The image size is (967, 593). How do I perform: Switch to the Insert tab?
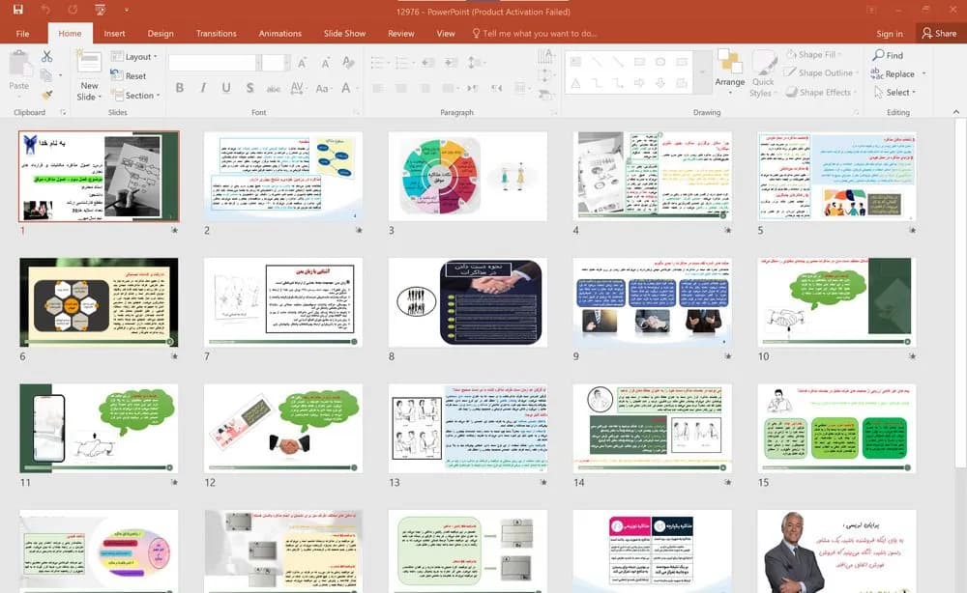pos(114,34)
